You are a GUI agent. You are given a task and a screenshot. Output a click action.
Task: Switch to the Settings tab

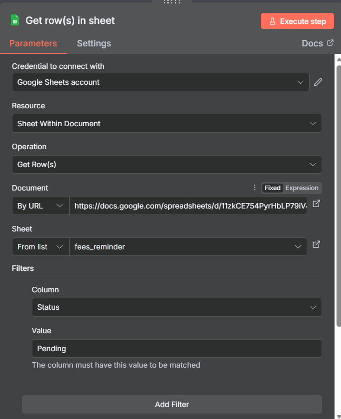point(94,43)
